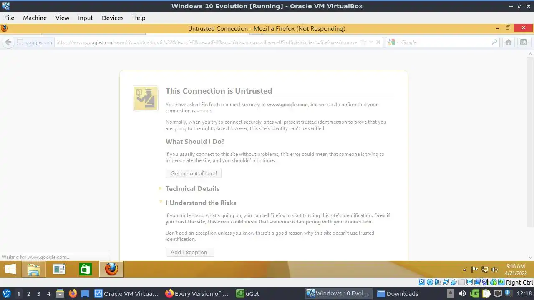Click the host clipboard manager tray icon
534x300 pixels.
tap(486, 293)
